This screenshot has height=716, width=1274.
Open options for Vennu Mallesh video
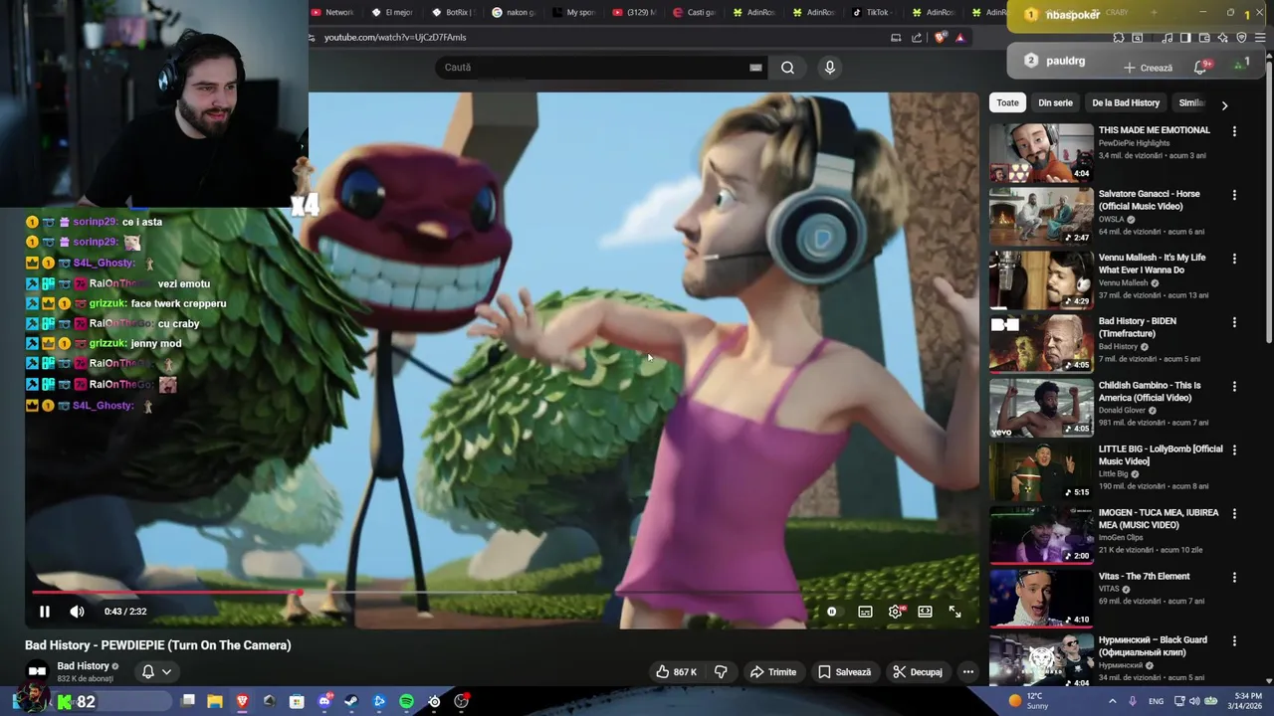coord(1234,259)
